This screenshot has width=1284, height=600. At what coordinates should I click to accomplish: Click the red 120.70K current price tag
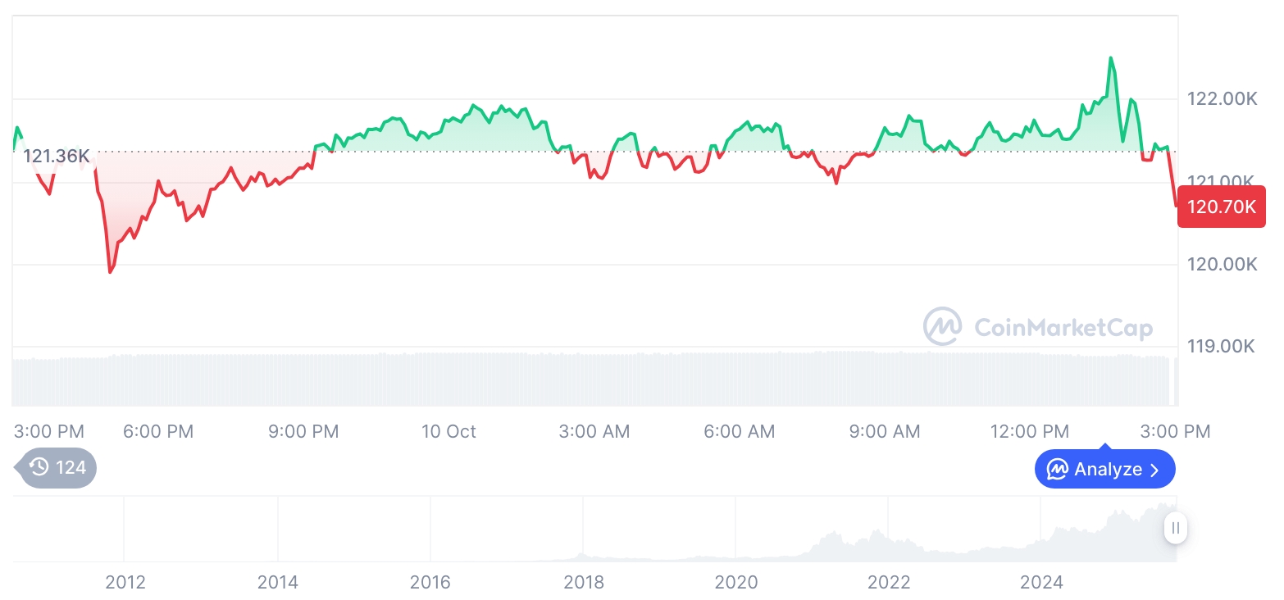[x=1221, y=207]
